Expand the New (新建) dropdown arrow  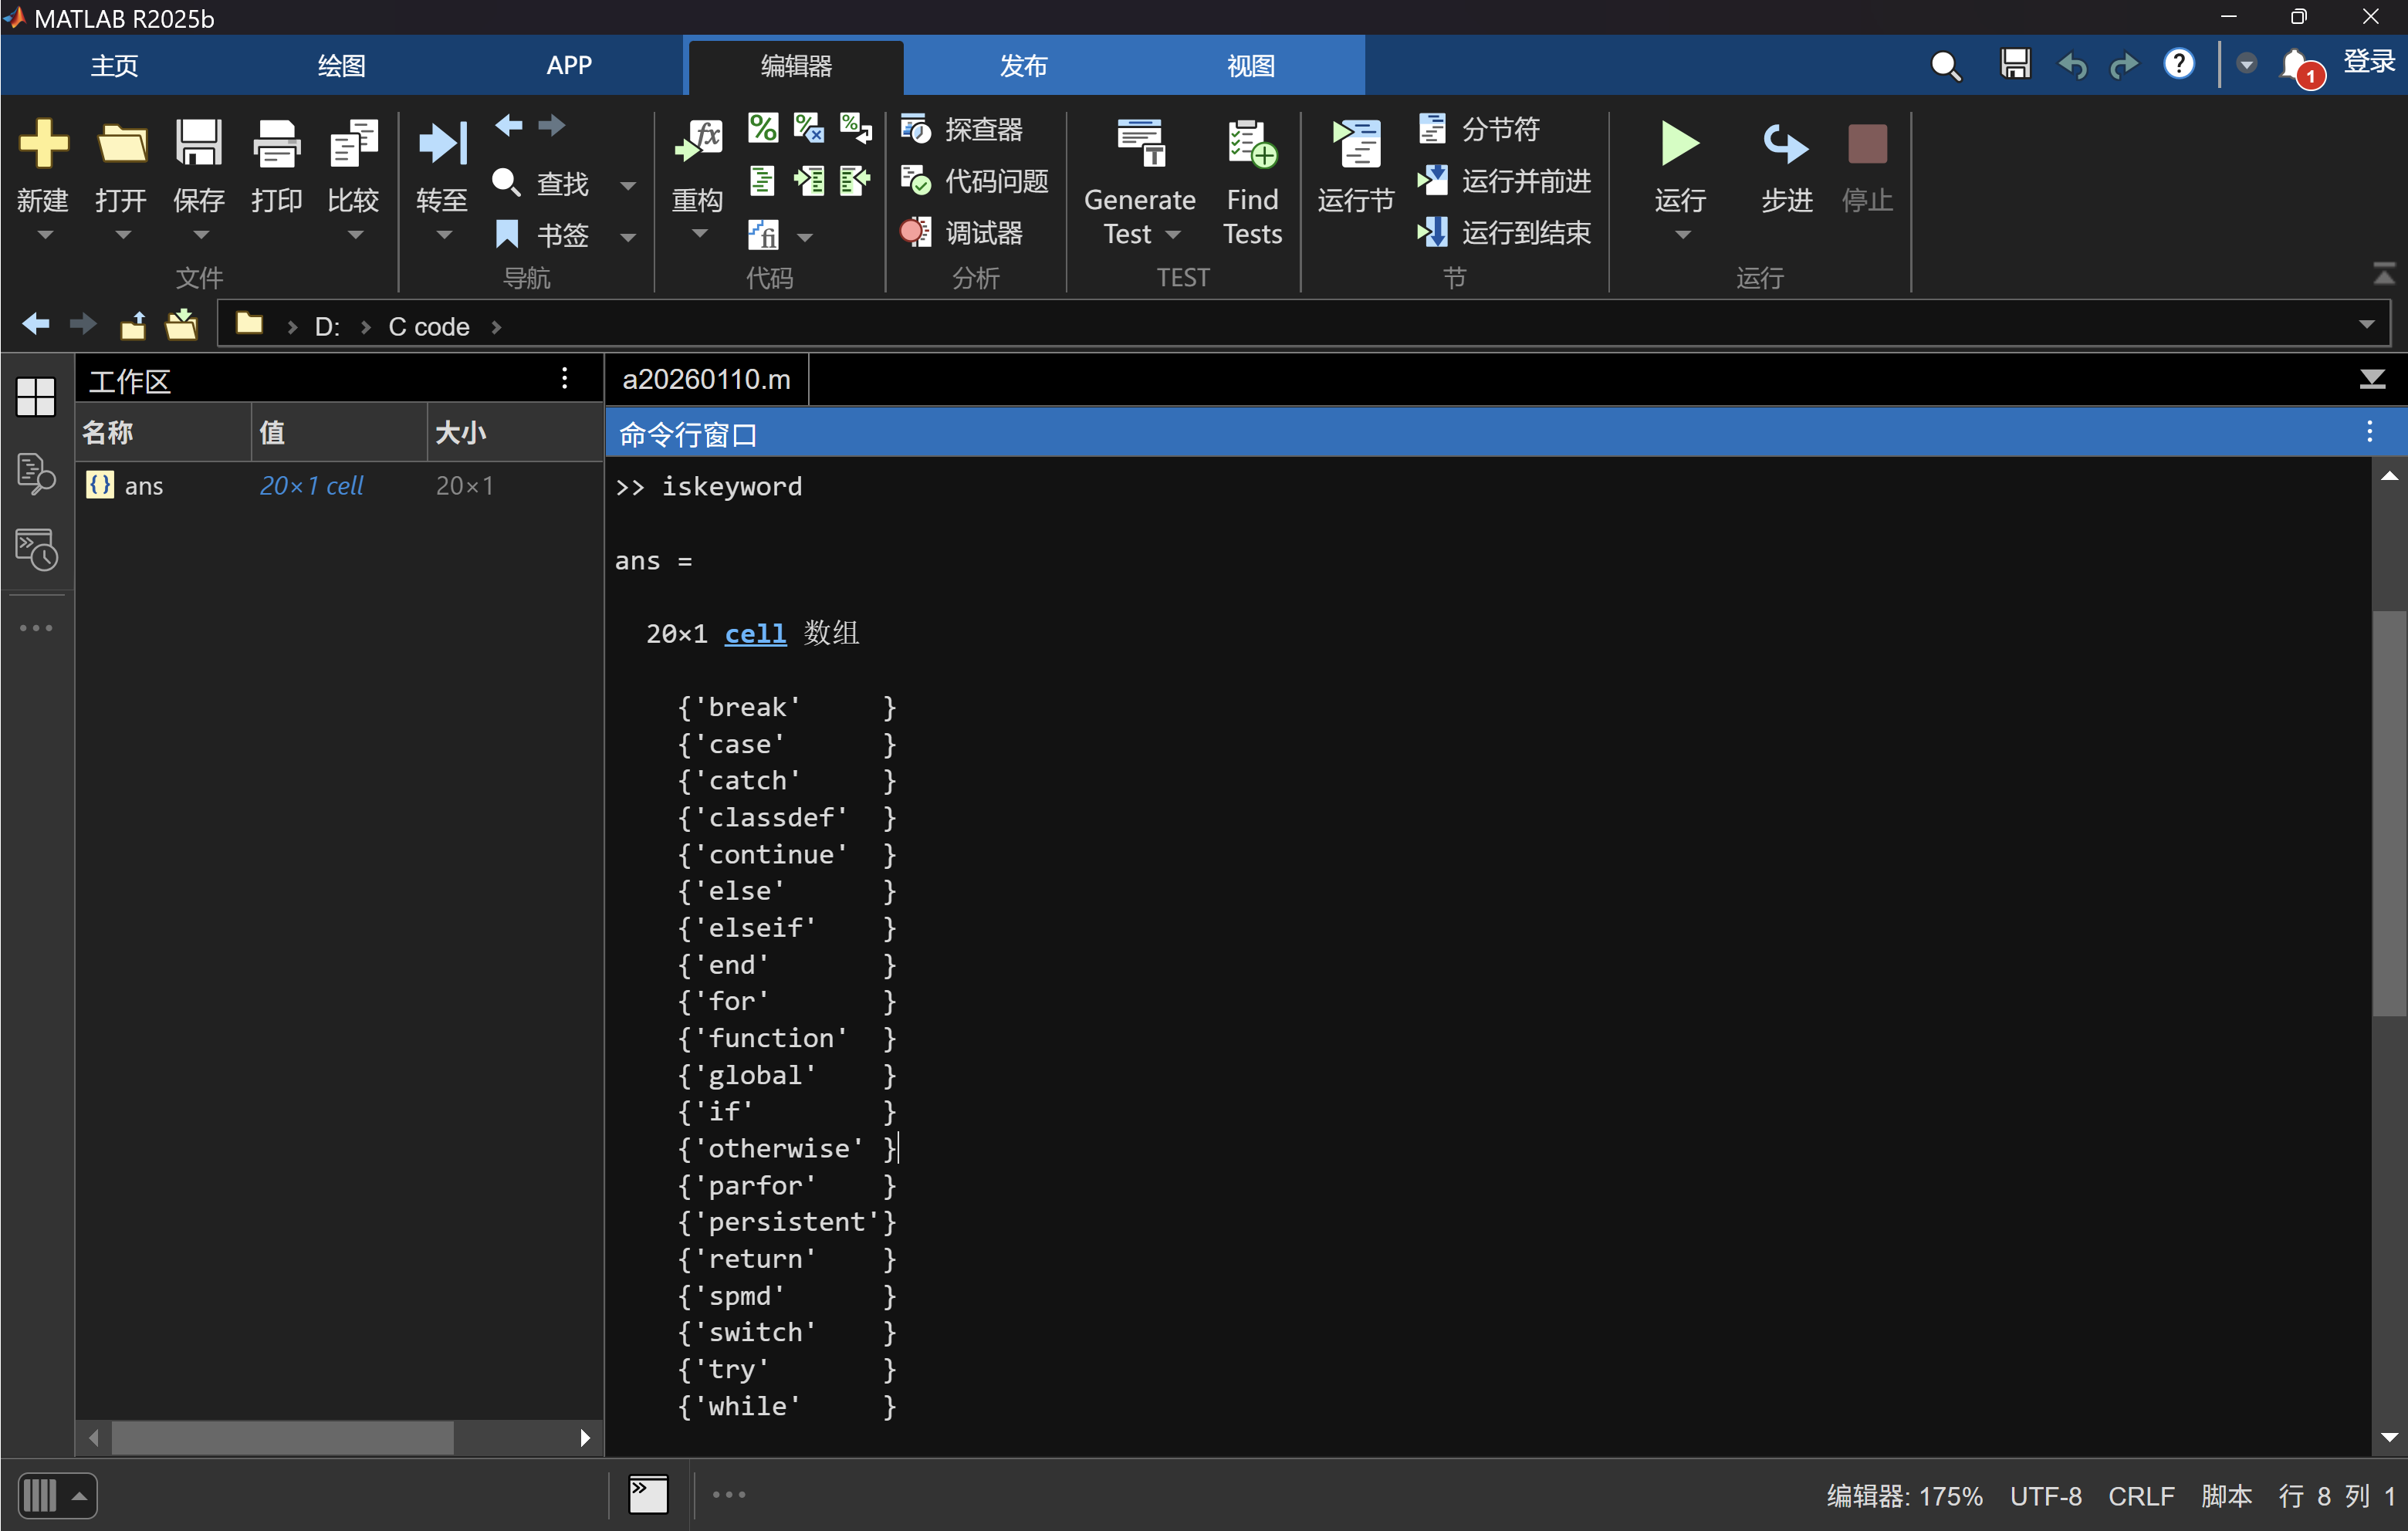(44, 235)
